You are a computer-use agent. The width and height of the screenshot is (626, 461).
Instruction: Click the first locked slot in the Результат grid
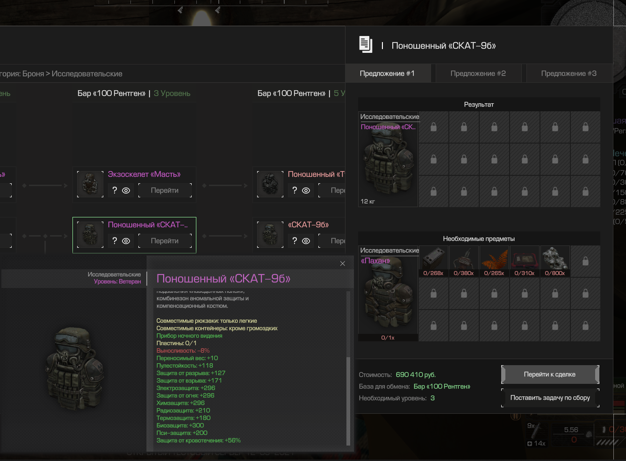tap(433, 127)
